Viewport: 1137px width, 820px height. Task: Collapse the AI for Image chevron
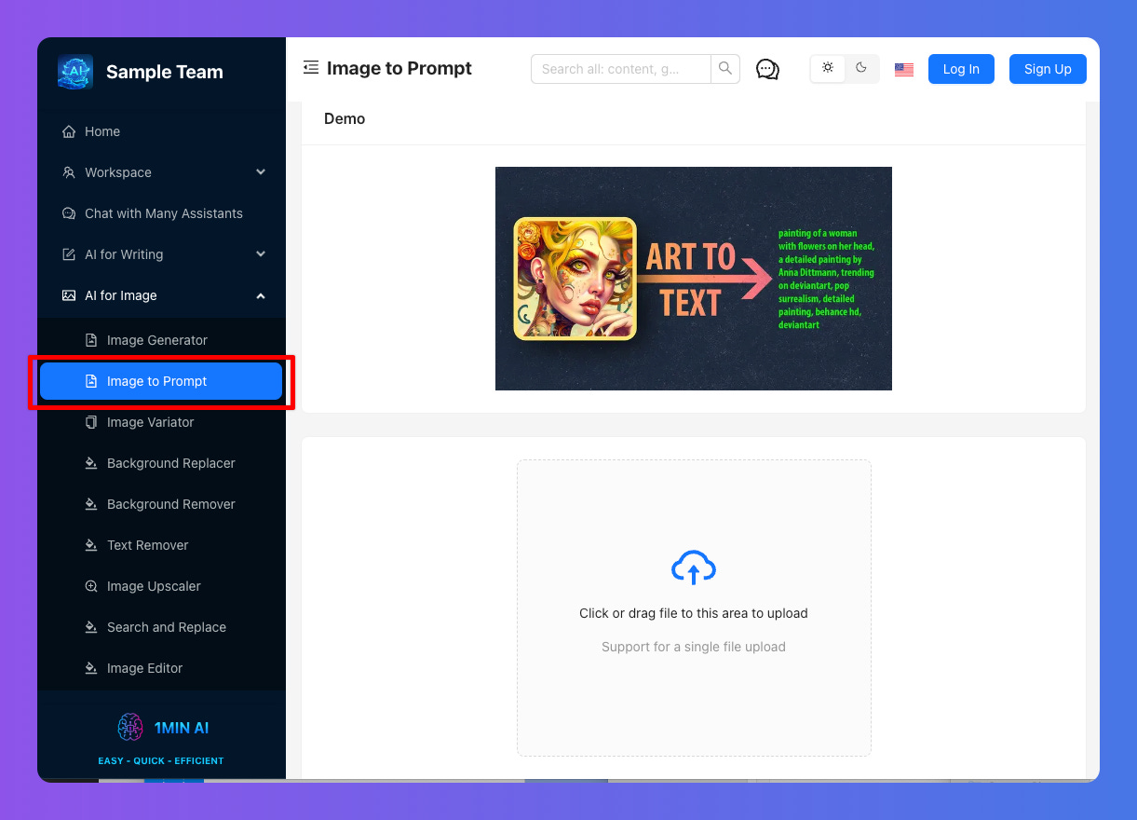click(x=261, y=295)
